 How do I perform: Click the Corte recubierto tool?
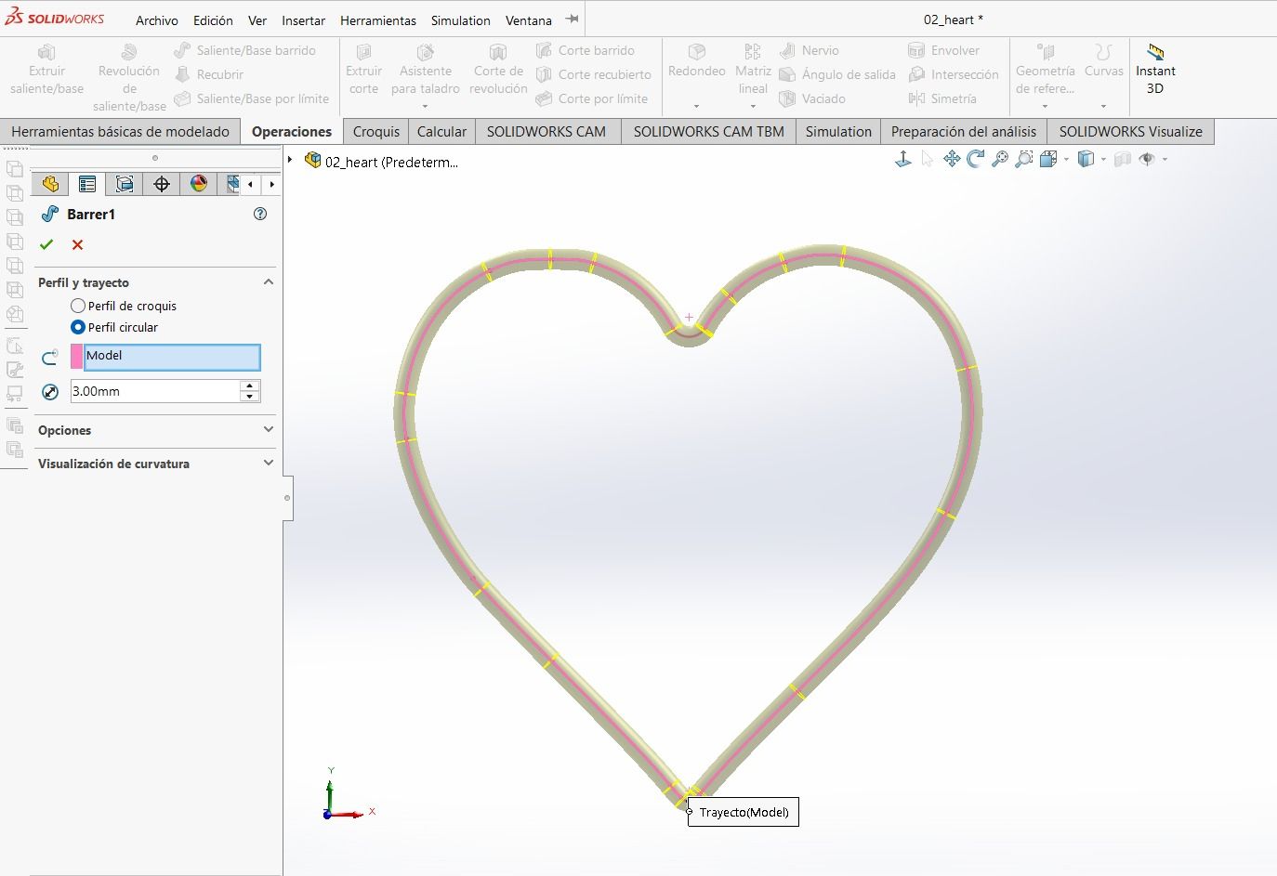pyautogui.click(x=594, y=74)
